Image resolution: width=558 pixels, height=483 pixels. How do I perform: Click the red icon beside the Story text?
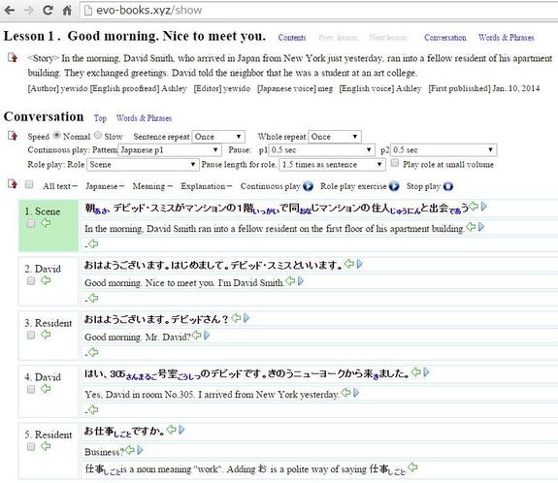(x=13, y=57)
